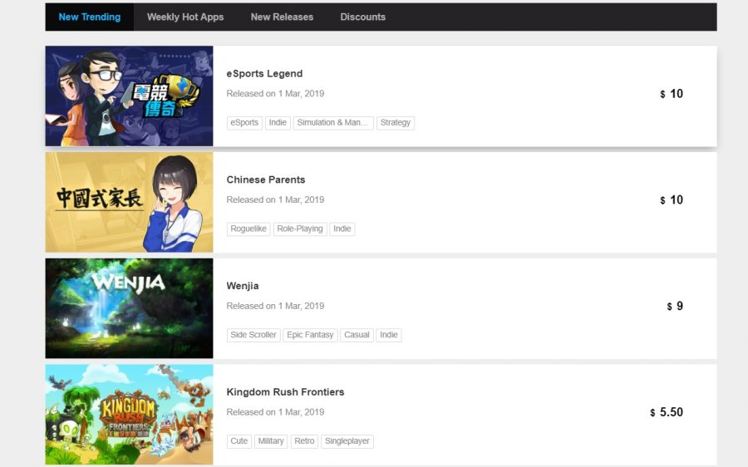Image resolution: width=748 pixels, height=467 pixels.
Task: Select the Singleplayer tag
Action: pyautogui.click(x=347, y=441)
